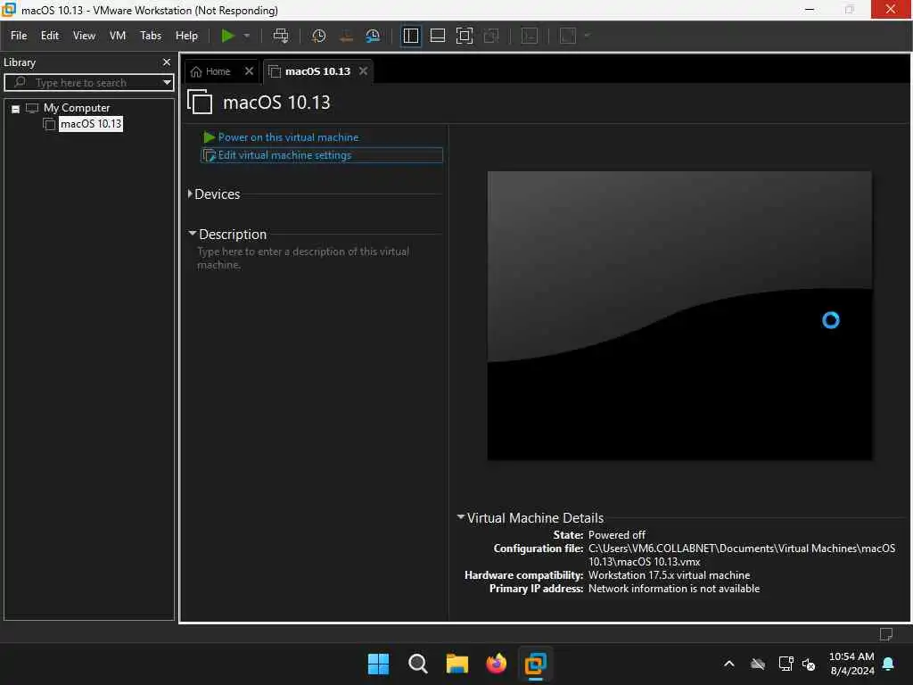Click the Revert to snapshot toolbar icon
913x685 pixels.
346,36
